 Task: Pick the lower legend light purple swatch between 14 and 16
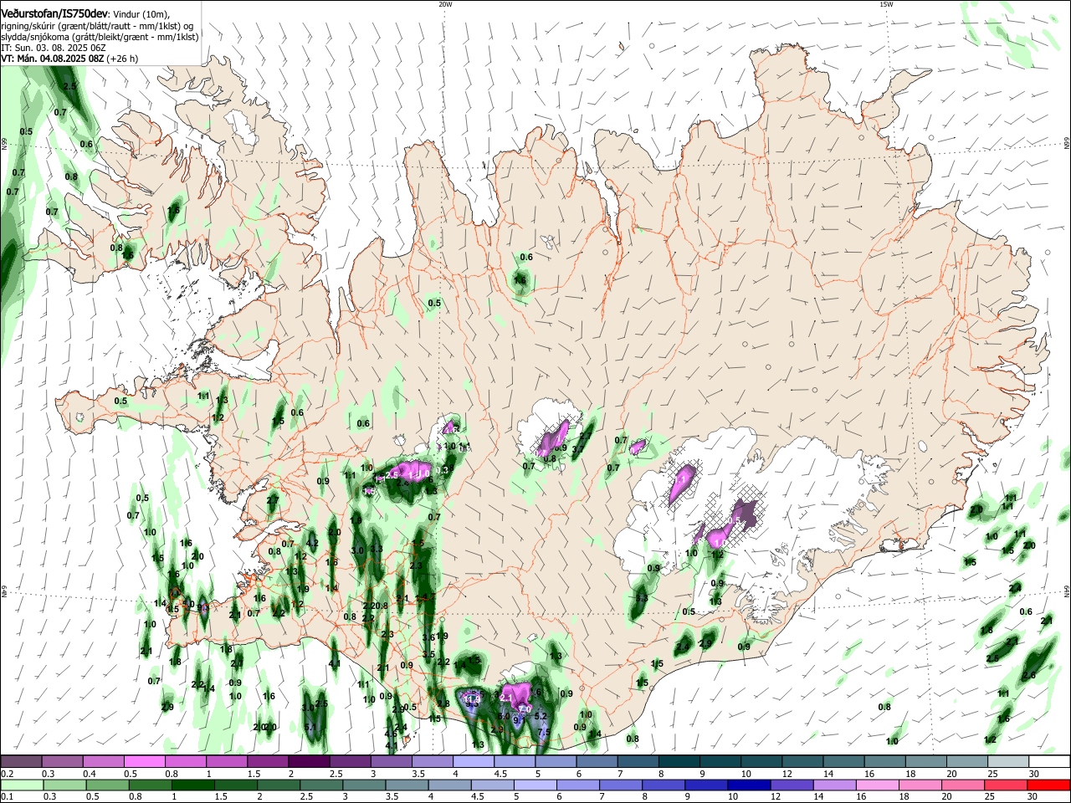[x=835, y=785]
